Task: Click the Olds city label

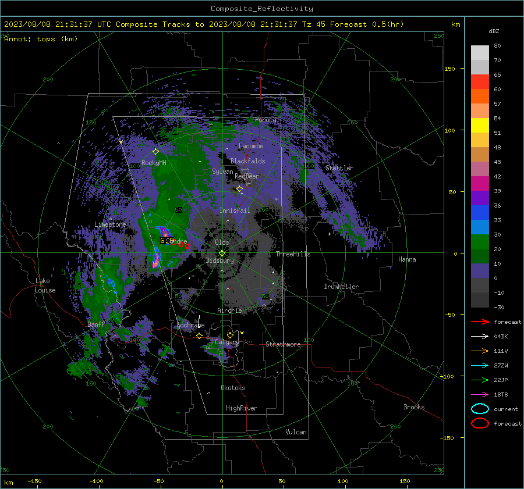Action: click(222, 242)
